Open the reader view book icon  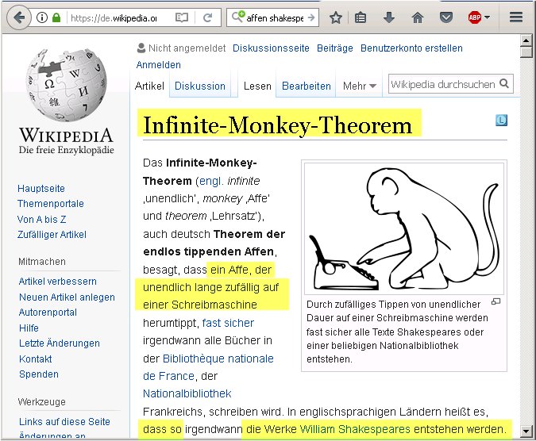182,17
